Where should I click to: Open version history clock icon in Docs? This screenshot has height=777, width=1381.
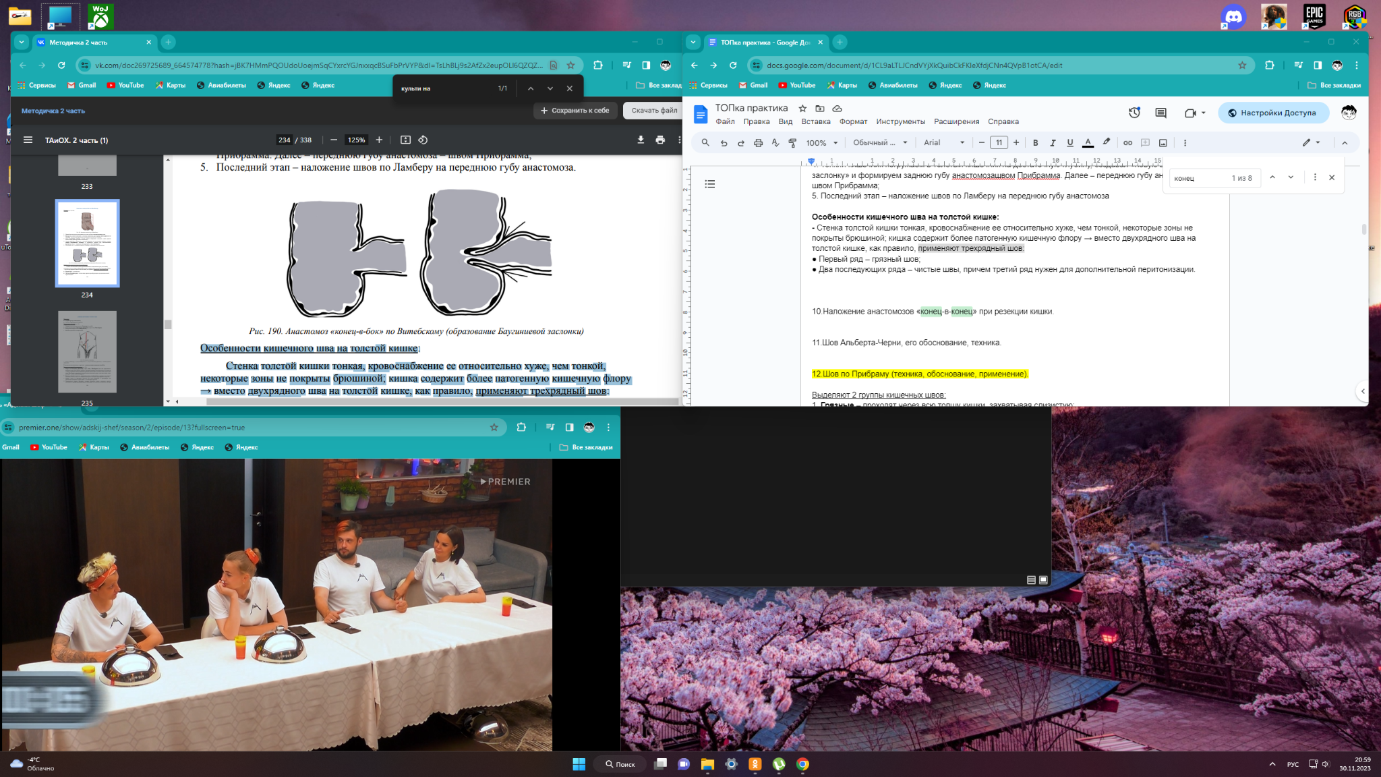[x=1134, y=113]
